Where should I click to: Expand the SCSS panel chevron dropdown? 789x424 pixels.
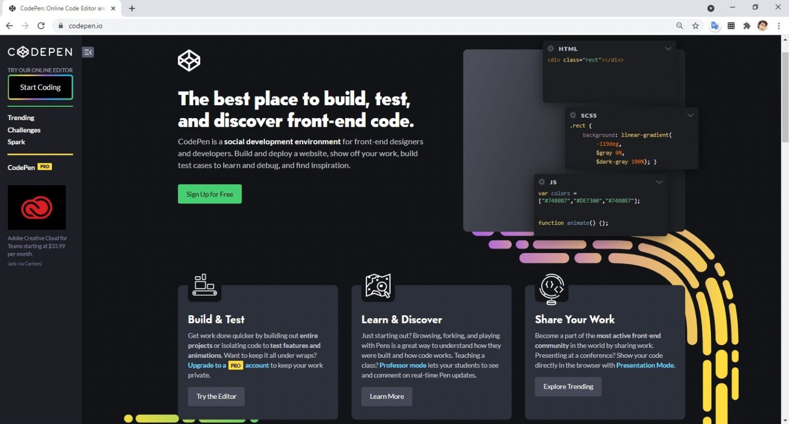point(690,115)
